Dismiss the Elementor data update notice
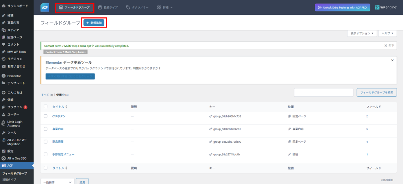Viewport: 403px width, 184px height. point(392,61)
